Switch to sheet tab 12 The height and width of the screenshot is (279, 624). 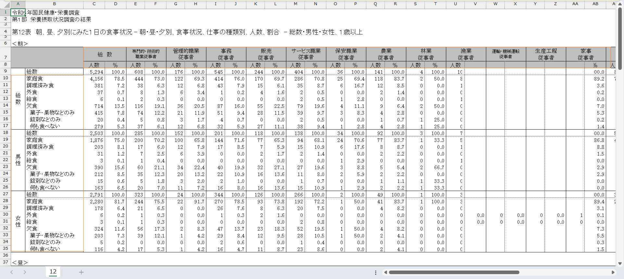point(53,272)
